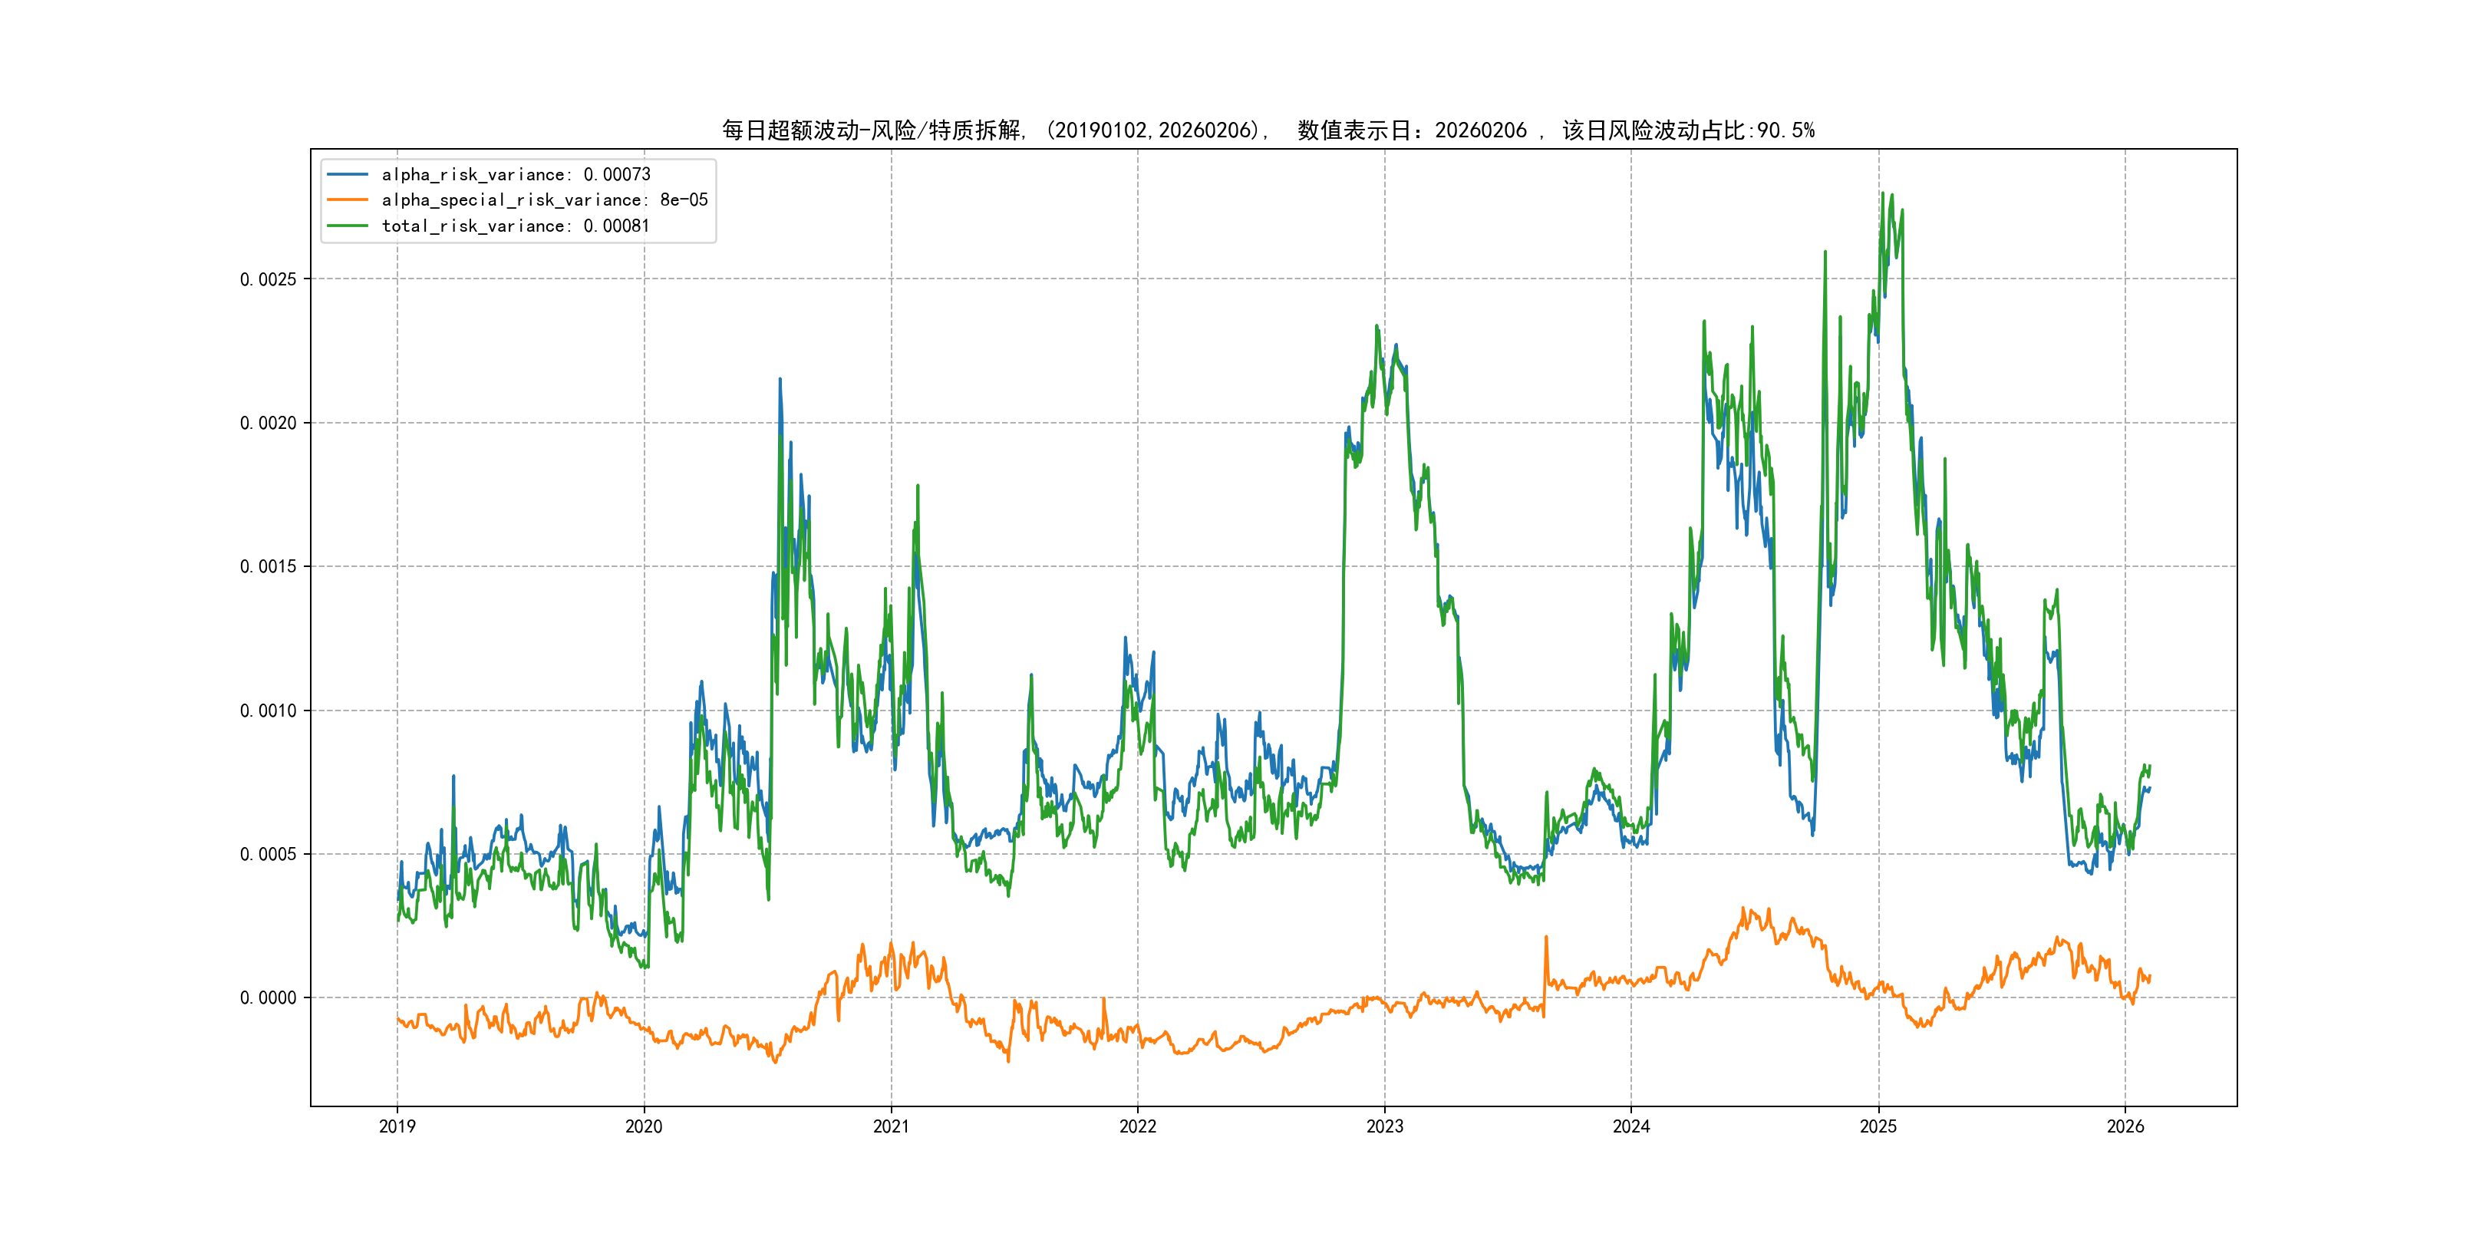Click the blue alpha_risk_variance legend line
The image size is (2486, 1243).
coord(348,175)
